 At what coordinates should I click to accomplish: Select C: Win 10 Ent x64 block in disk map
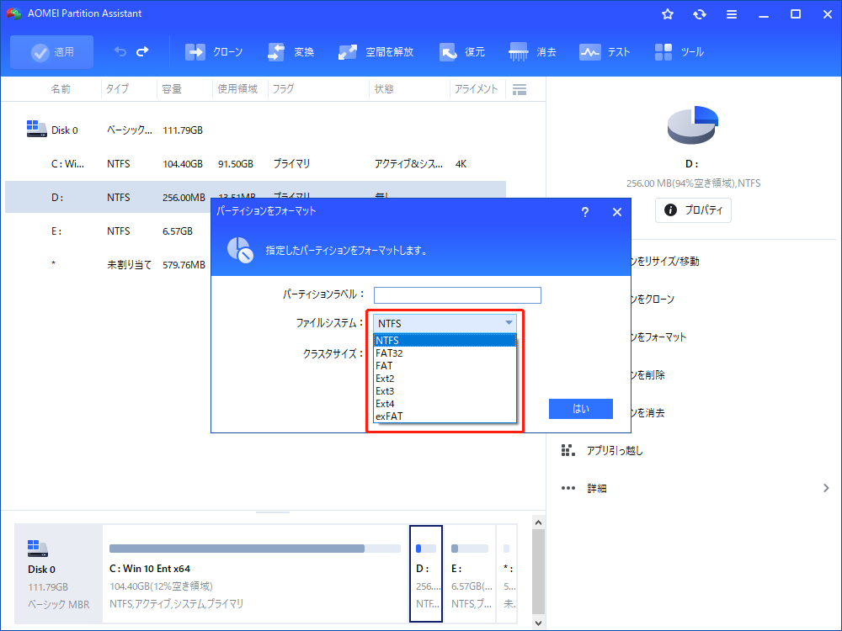[x=255, y=574]
